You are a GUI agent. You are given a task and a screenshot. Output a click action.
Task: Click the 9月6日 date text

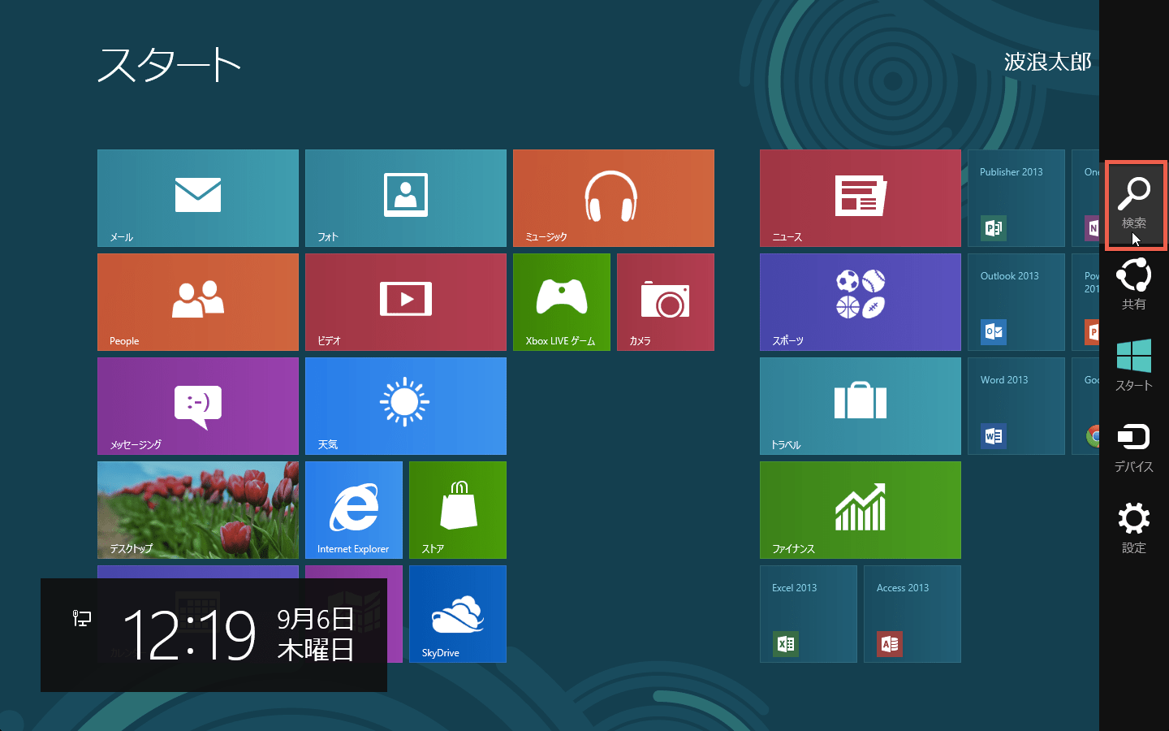pos(316,619)
